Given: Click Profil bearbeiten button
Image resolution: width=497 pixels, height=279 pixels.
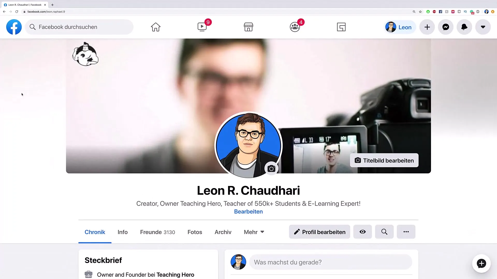Looking at the screenshot, I should point(319,232).
